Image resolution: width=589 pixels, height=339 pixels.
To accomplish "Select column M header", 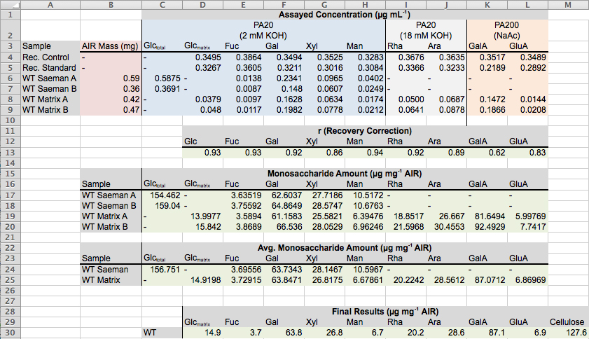I will (x=569, y=4).
